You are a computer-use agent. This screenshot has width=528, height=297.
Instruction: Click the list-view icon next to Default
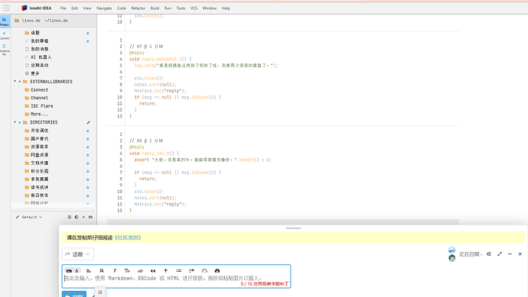(70, 217)
